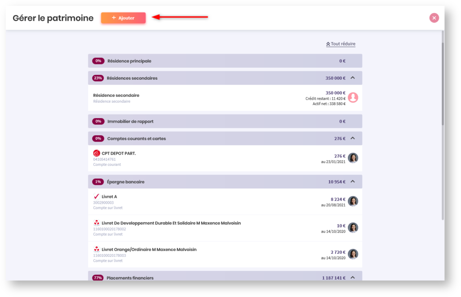
Task: Click the Ajouter button
Action: [123, 18]
